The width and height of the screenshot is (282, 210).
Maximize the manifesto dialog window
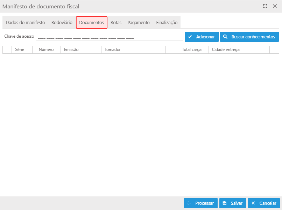265,6
